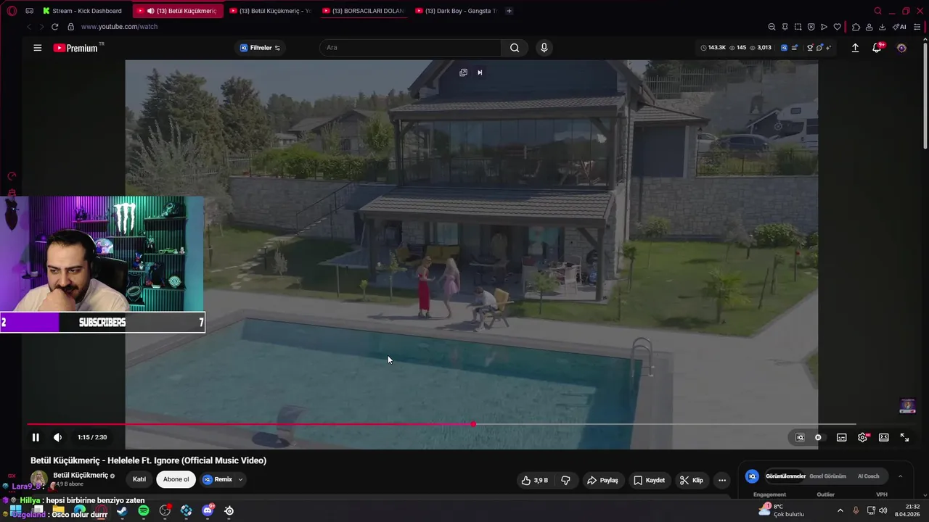Screen dimensions: 929x522
Task: Start voice search with microphone icon
Action: [544, 48]
